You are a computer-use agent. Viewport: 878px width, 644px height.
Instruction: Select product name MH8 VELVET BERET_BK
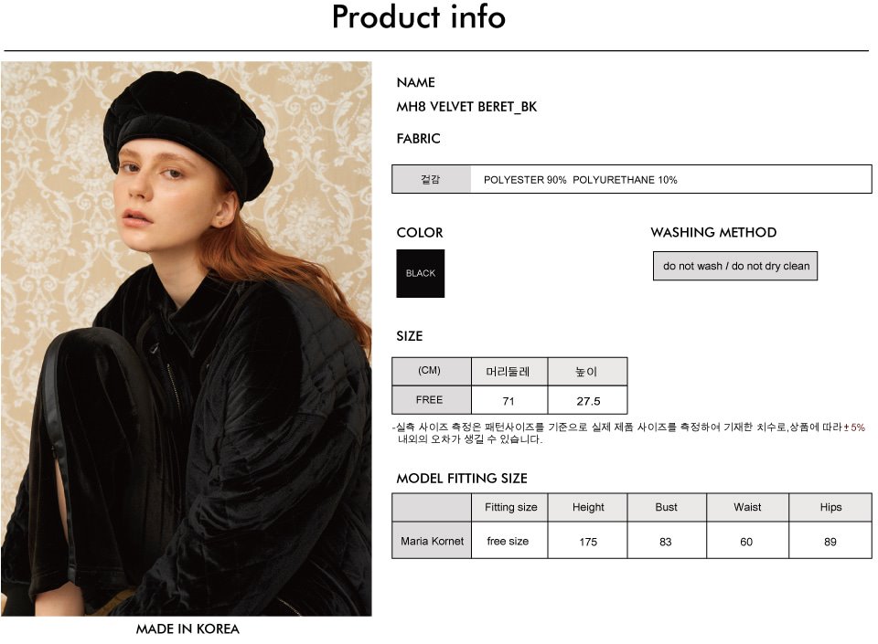click(466, 107)
